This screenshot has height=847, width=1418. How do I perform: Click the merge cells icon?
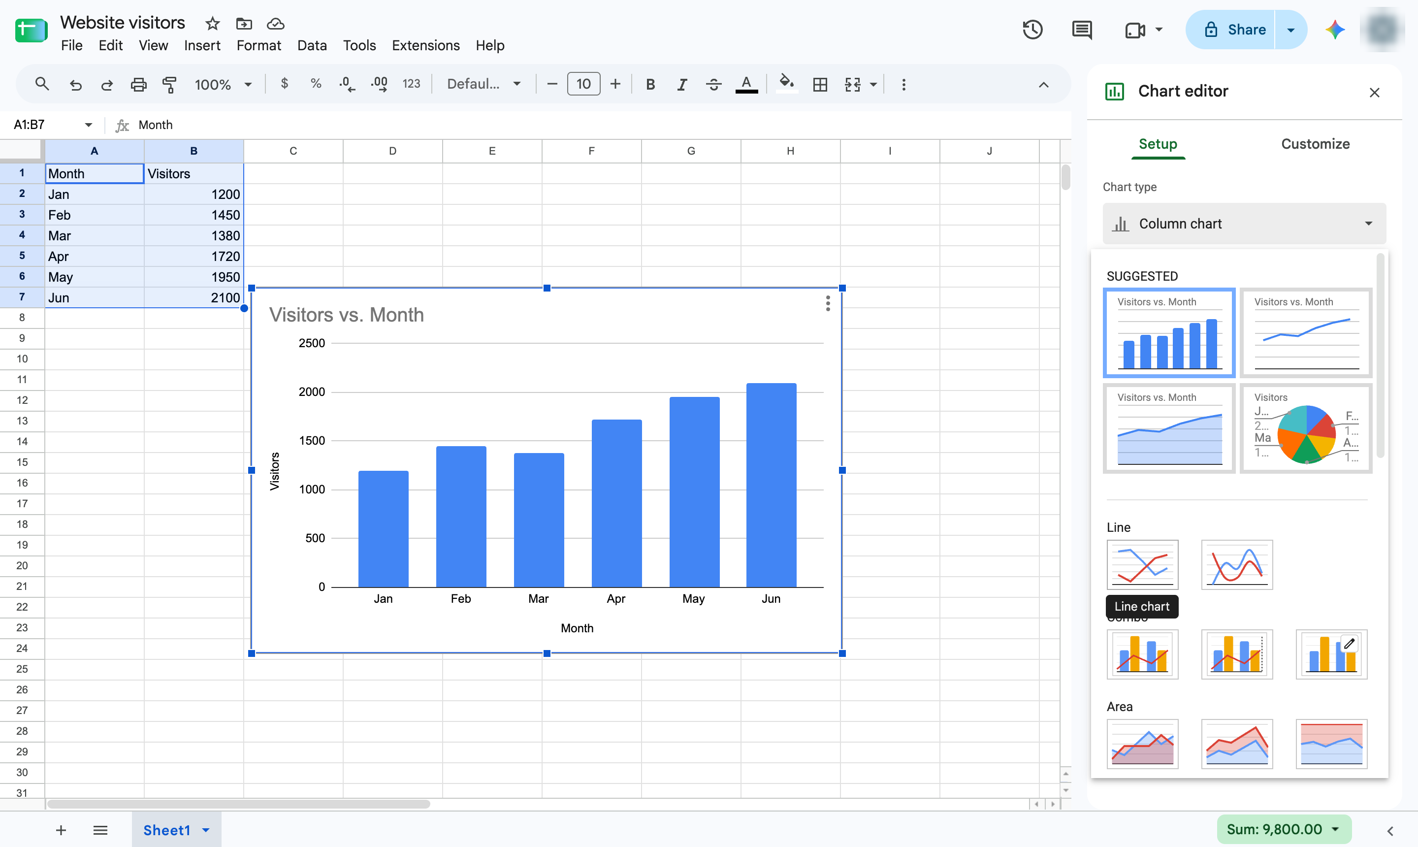coord(852,85)
